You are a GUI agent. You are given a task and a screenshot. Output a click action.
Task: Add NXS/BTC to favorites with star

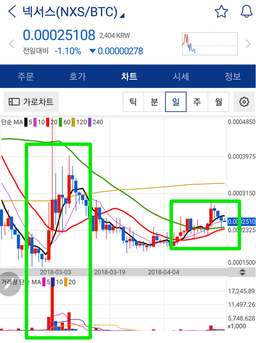click(221, 12)
